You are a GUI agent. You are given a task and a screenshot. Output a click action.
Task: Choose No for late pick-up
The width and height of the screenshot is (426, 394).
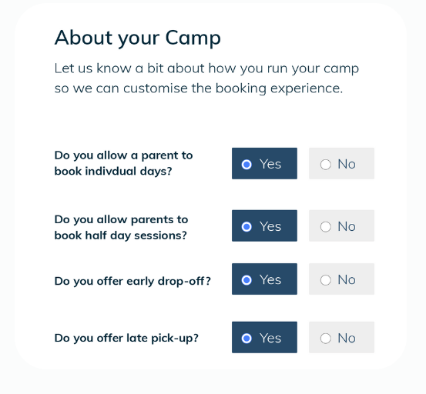[341, 337]
